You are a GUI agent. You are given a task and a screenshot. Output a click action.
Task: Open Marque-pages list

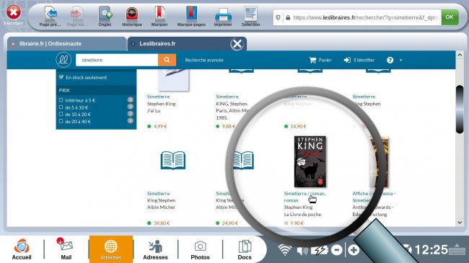[191, 17]
